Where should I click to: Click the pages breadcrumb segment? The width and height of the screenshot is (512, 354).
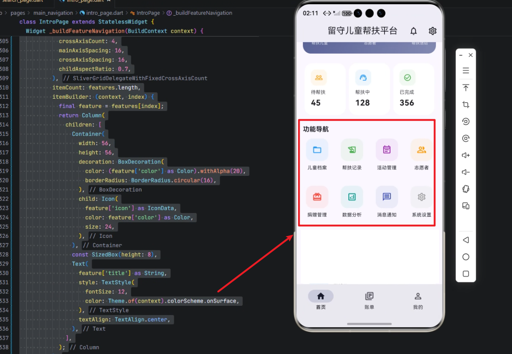17,13
